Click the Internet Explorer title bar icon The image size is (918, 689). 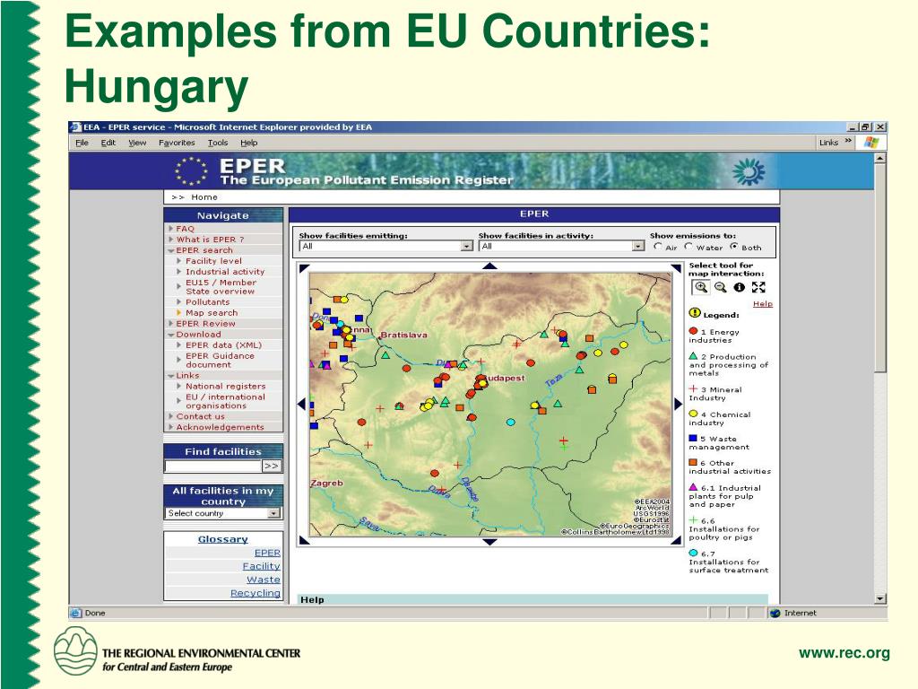(75, 126)
